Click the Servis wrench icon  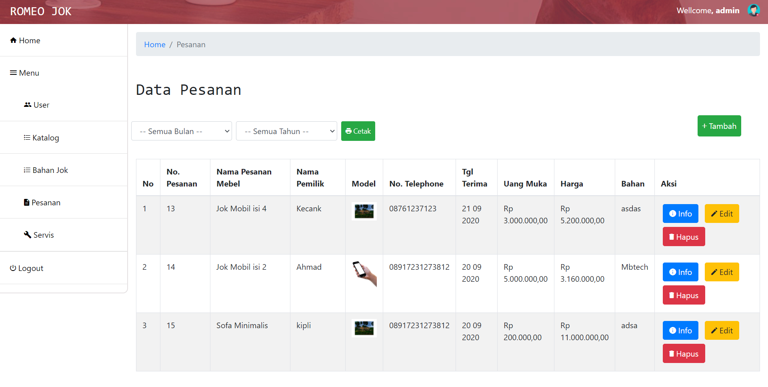point(27,235)
